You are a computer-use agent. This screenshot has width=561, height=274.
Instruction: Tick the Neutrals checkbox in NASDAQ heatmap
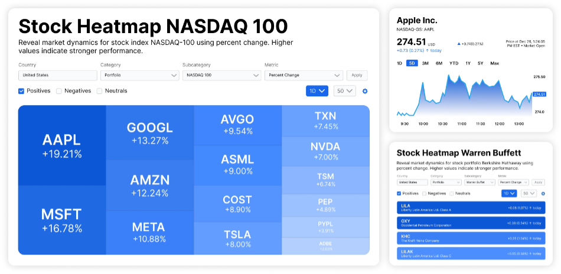(99, 91)
